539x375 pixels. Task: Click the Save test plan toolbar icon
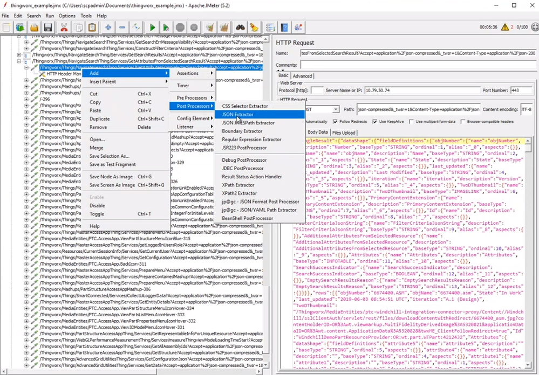(x=48, y=27)
